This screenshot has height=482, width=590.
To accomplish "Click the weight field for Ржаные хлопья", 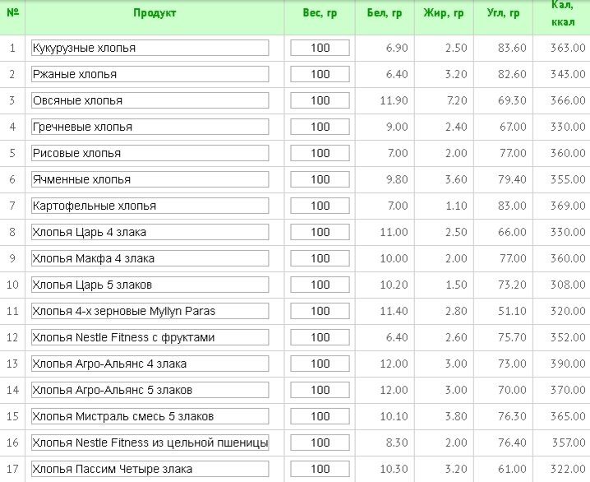I will tap(320, 74).
